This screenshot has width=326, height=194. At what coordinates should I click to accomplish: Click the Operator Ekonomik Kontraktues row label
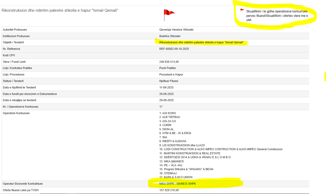[x=23, y=184]
